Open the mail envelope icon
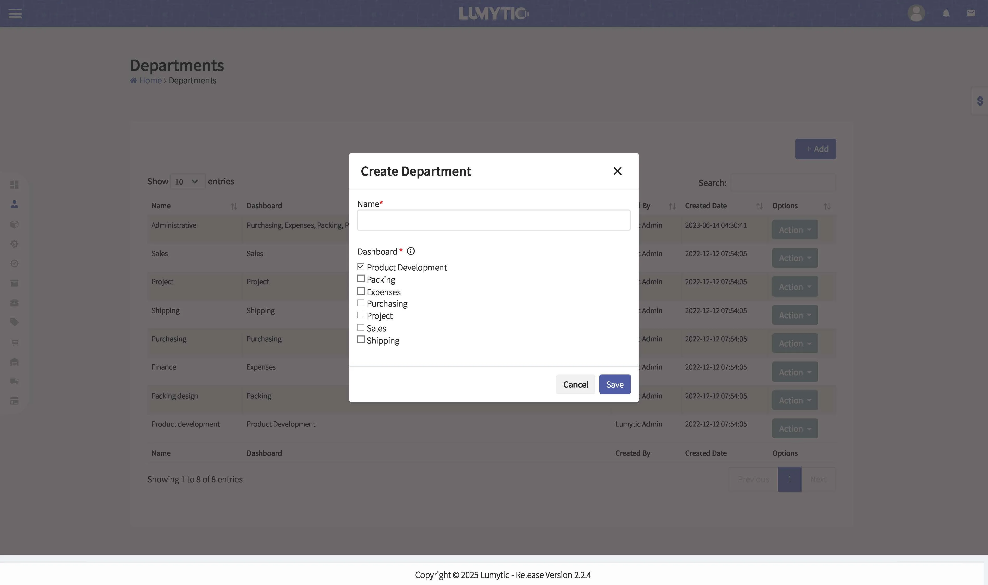Image resolution: width=988 pixels, height=585 pixels. (971, 14)
